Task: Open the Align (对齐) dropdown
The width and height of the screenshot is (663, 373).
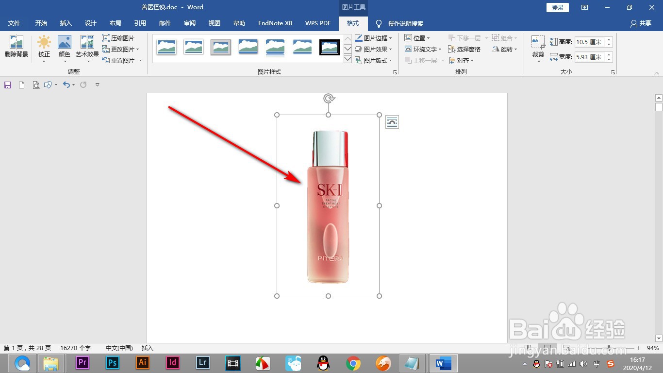Action: pos(461,60)
